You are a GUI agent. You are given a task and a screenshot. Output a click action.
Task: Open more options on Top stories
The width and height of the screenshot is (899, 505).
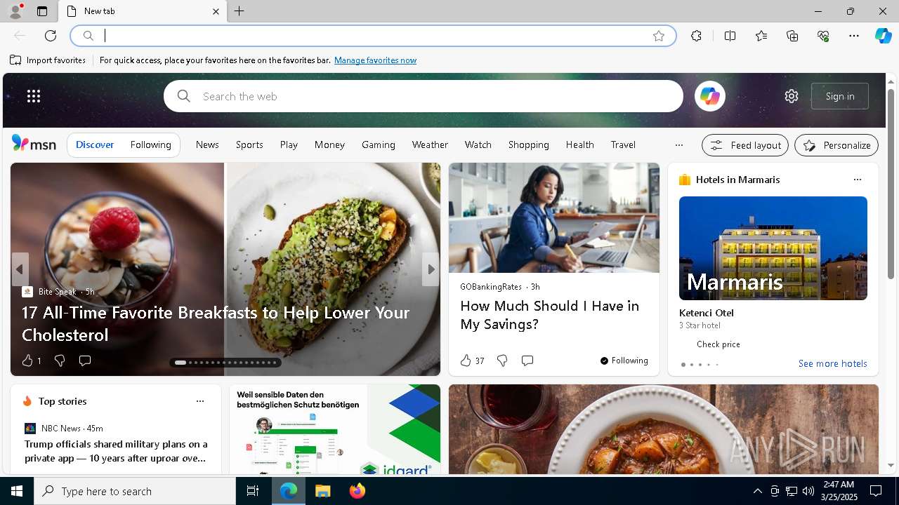tap(200, 401)
